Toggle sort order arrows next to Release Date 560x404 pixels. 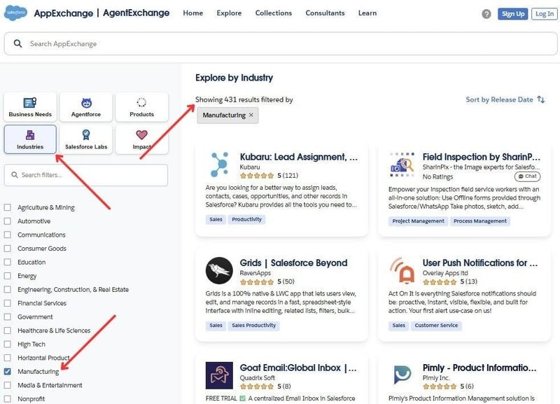pyautogui.click(x=541, y=99)
